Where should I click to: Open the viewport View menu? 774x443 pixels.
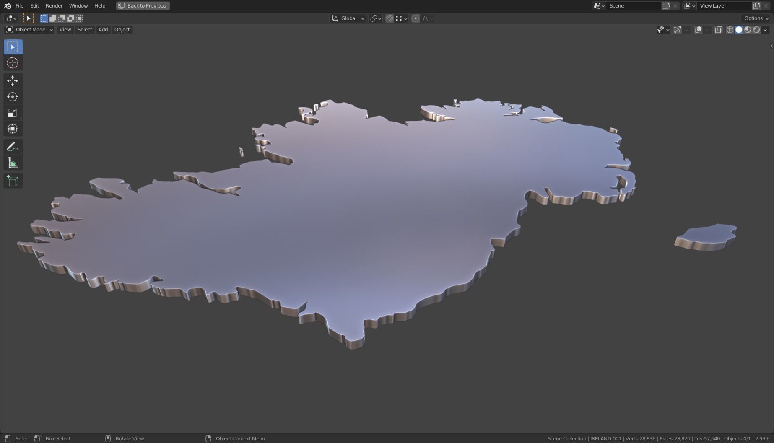pos(65,29)
